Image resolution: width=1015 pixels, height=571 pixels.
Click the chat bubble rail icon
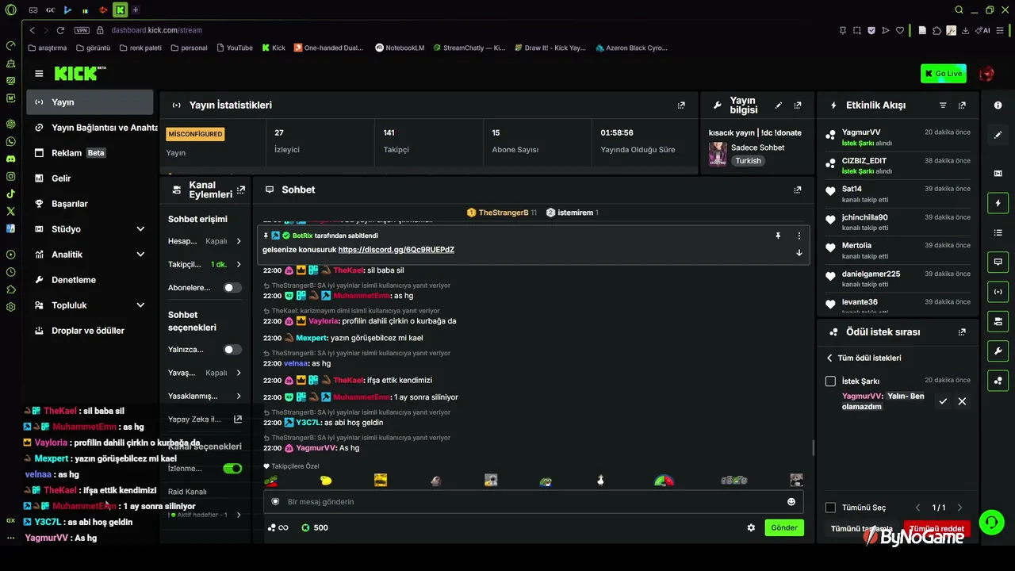pyautogui.click(x=998, y=262)
